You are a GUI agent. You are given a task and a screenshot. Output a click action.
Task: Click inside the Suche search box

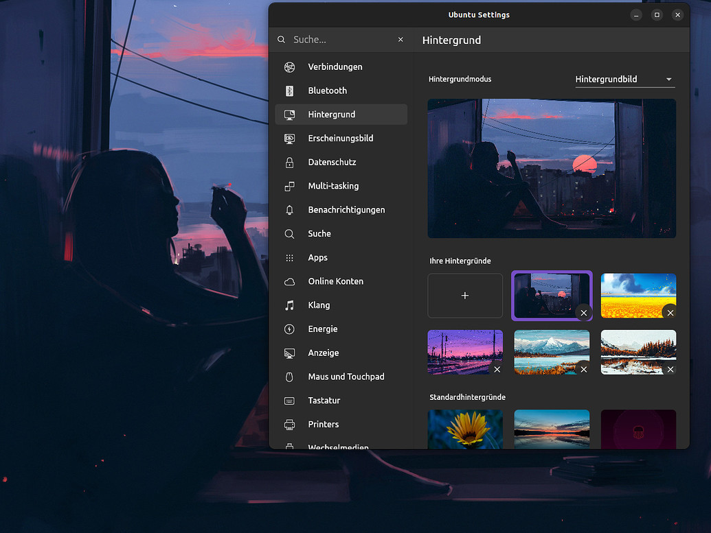coord(337,39)
